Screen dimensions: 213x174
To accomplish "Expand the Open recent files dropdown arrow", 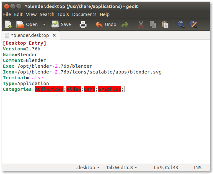I will pos(44,24).
